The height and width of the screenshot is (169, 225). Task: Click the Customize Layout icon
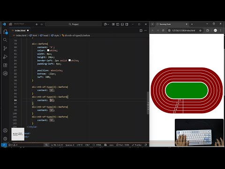tap(113, 24)
